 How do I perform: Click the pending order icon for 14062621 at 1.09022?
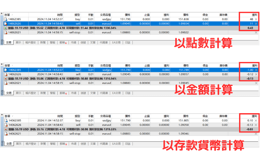coord(6,32)
